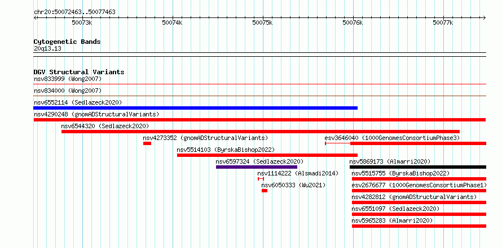This screenshot has height=248, width=502.
Task: Open the nsv6552114 (Sedlazeck2020) label
Action: (78, 102)
